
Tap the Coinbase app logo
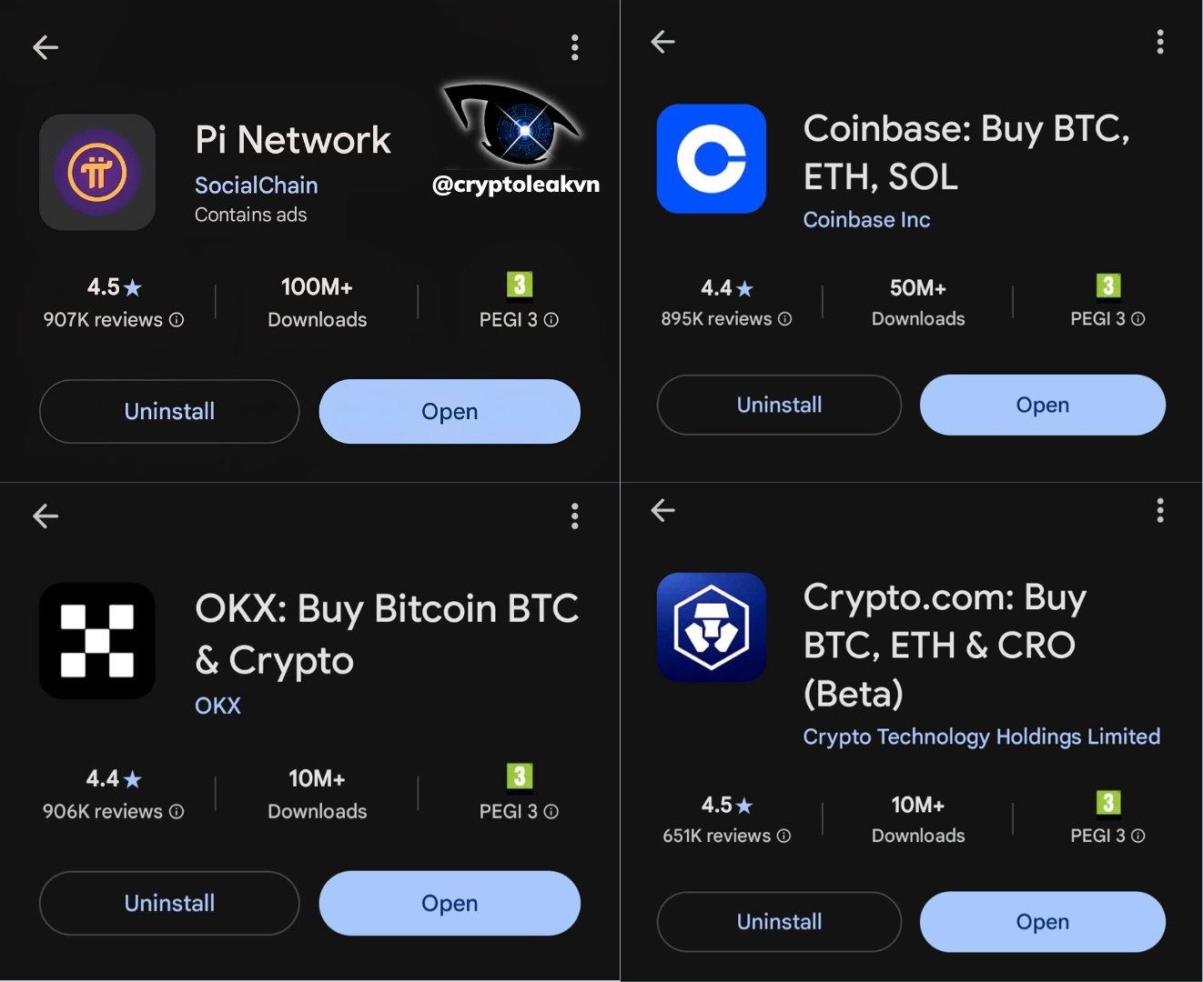point(711,159)
